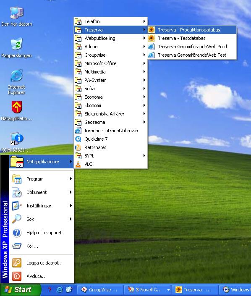Expand the Program submenu arrow
The height and width of the screenshot is (296, 251).
click(71, 178)
